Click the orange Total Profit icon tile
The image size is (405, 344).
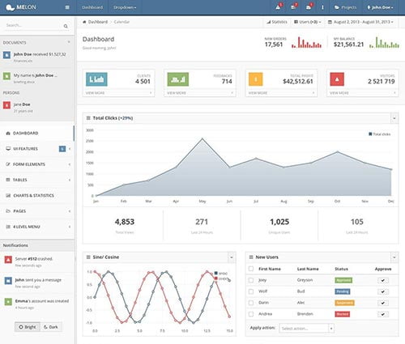[x=256, y=79]
